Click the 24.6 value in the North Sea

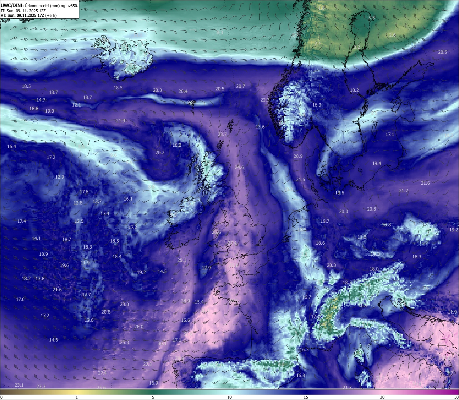[239, 167]
